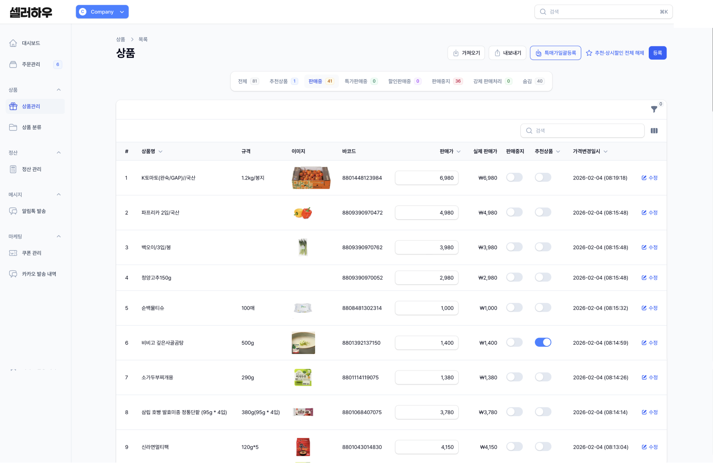Click edit icon for 비비고 깊은사골곰탕 row

(644, 343)
